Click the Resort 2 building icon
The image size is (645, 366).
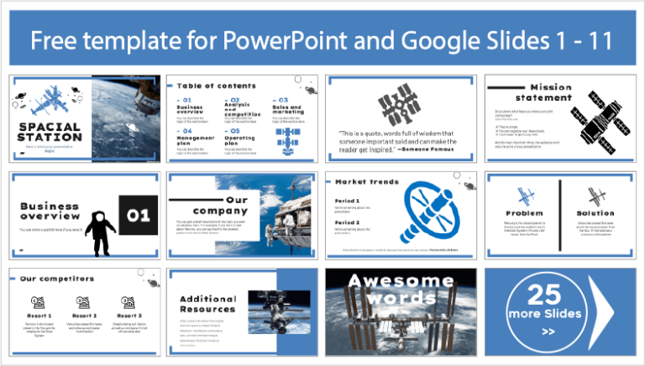tap(83, 303)
